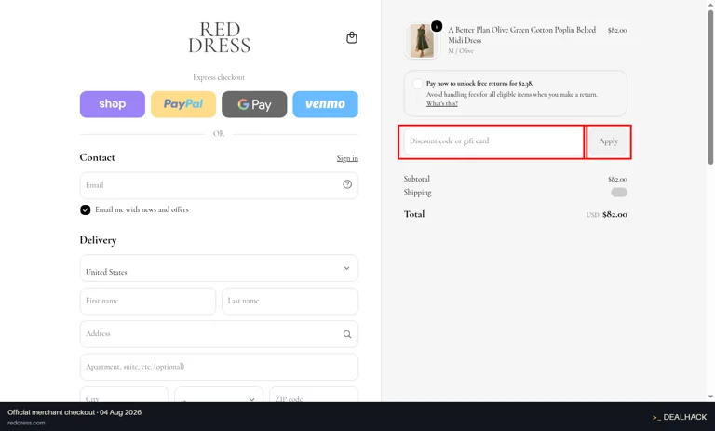Click the email help question-mark icon
This screenshot has width=715, height=431.
point(347,184)
